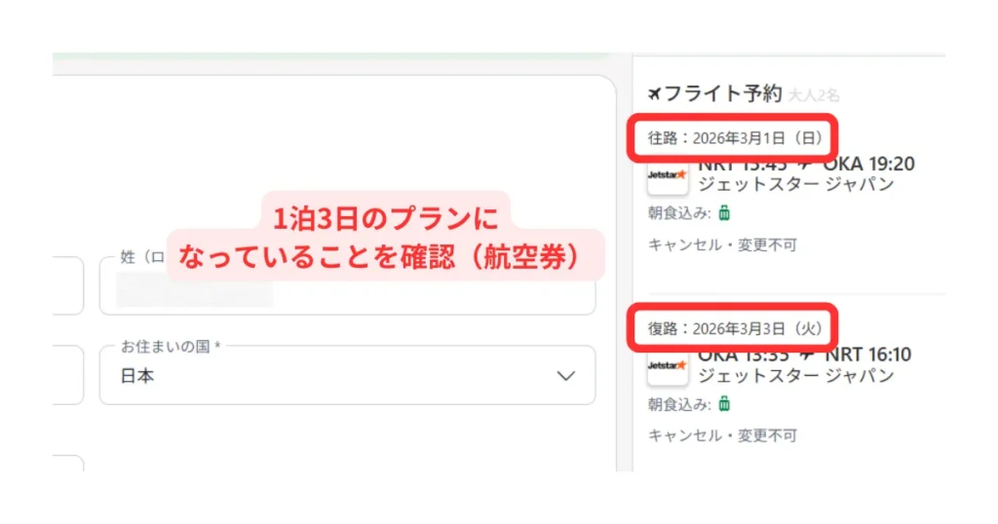Expand the お住まいの国 dropdown chevron
Screen dimensions: 998x524
point(564,376)
